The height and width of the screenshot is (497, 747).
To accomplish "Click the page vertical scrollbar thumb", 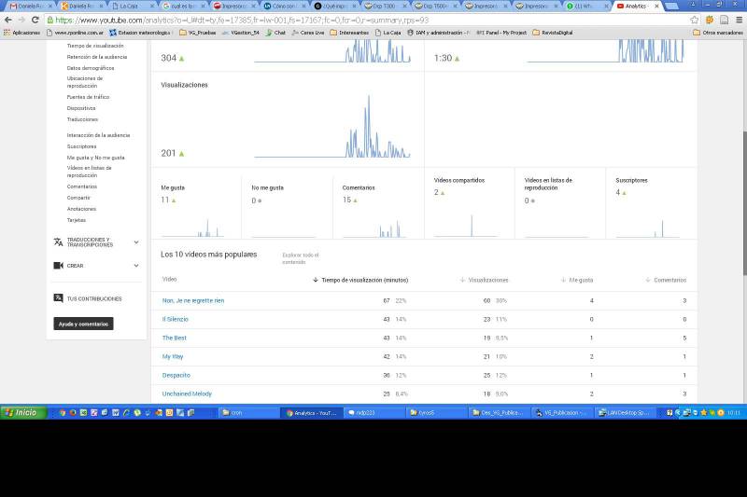I will tap(744, 201).
